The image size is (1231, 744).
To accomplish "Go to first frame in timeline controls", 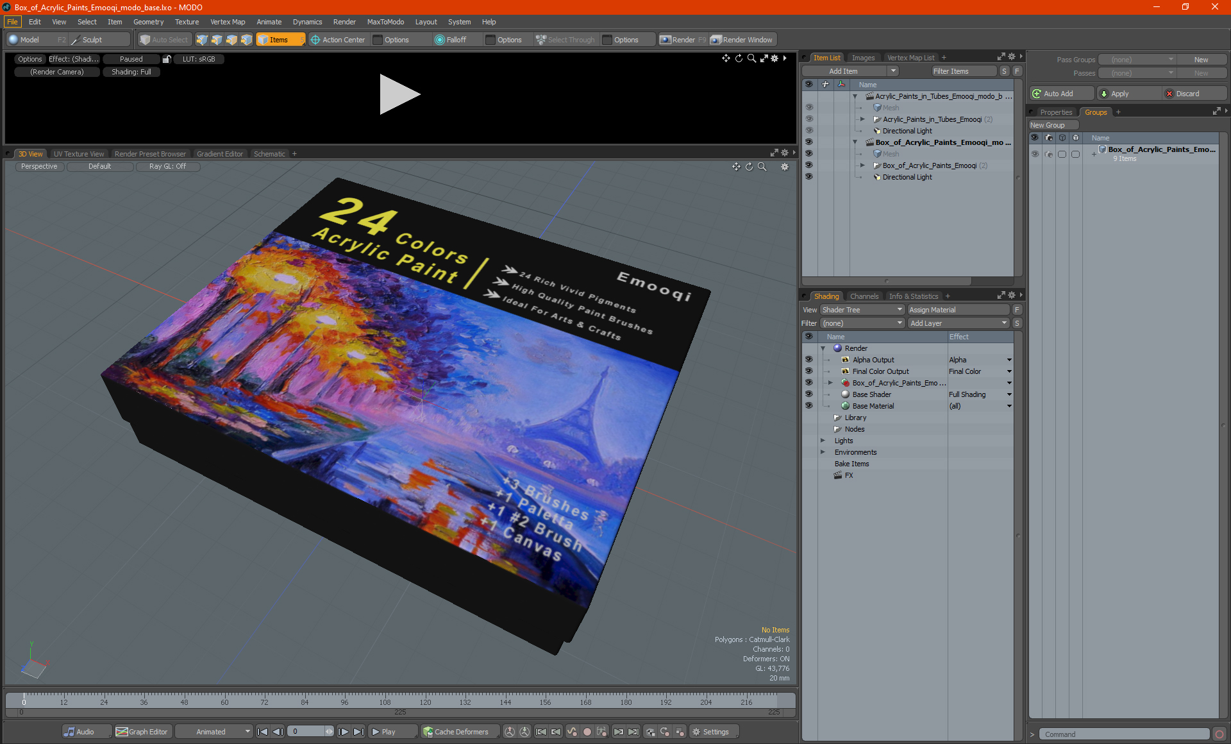I will pyautogui.click(x=262, y=732).
